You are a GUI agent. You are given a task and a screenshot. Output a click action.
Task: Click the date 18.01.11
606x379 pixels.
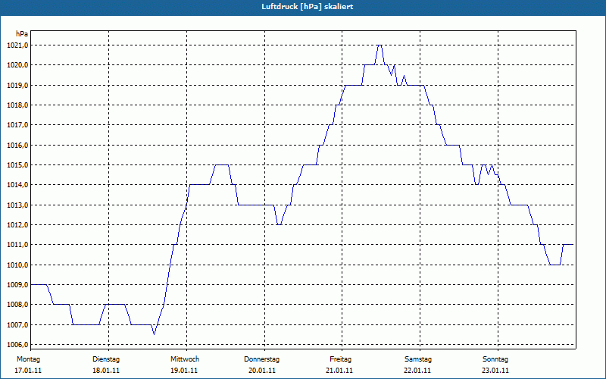(106, 371)
